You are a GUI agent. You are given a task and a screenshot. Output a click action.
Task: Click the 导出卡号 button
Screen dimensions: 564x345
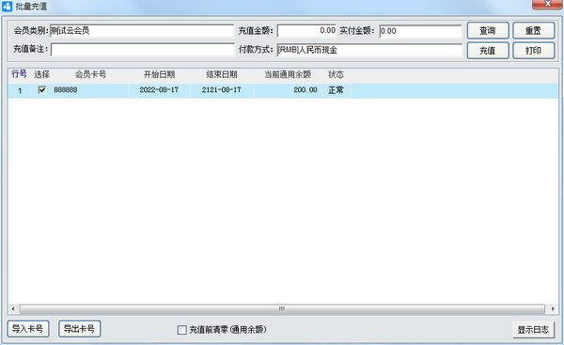point(80,328)
